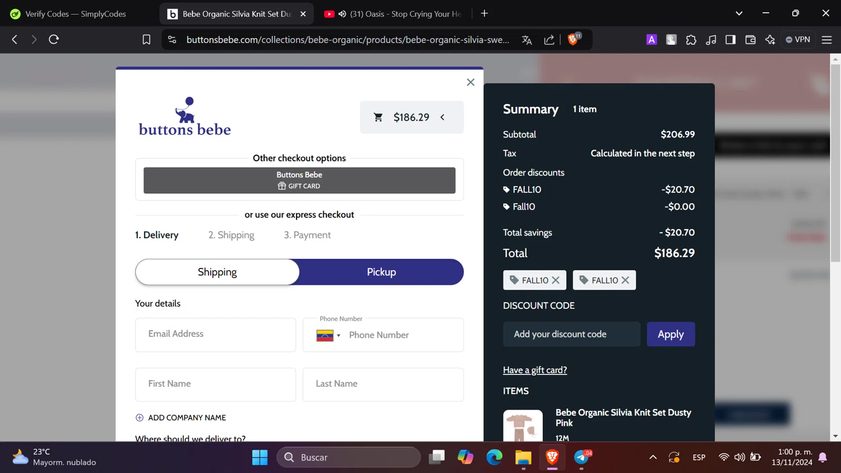841x473 pixels.
Task: Click the shopping cart icon beside $186.29
Action: [x=378, y=117]
